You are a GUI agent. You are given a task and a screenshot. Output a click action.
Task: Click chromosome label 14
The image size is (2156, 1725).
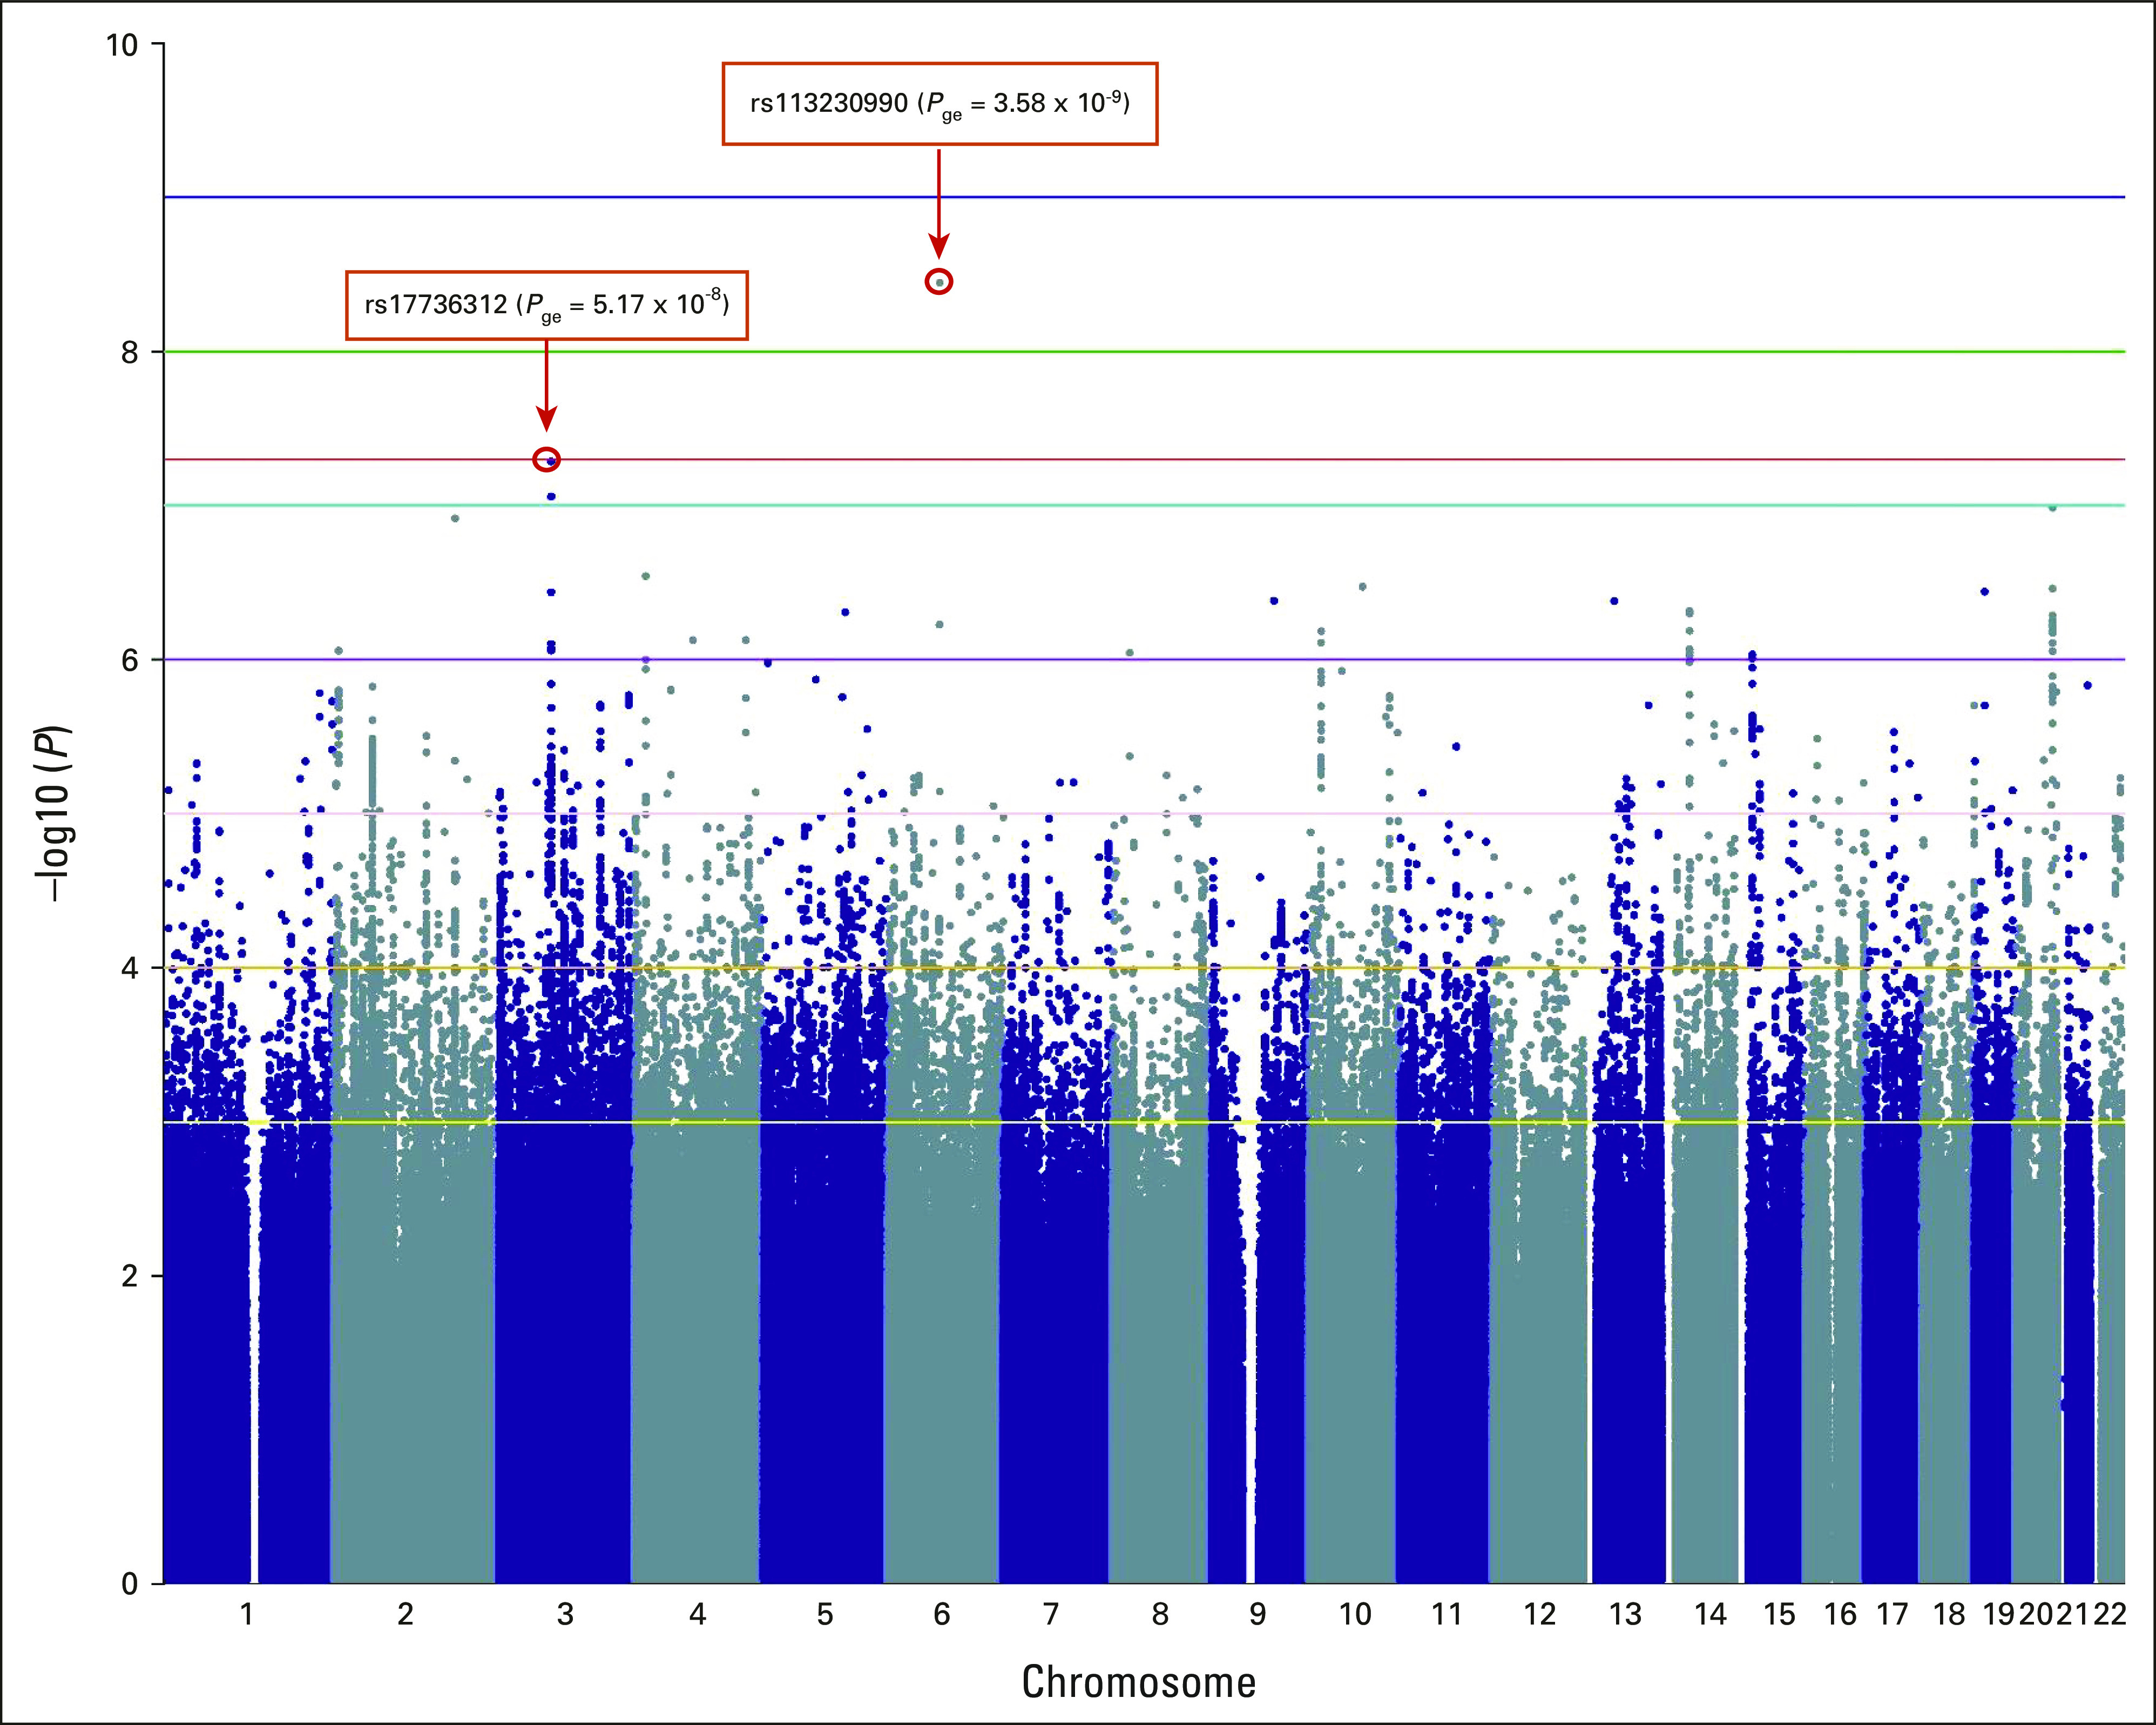point(1710,1614)
